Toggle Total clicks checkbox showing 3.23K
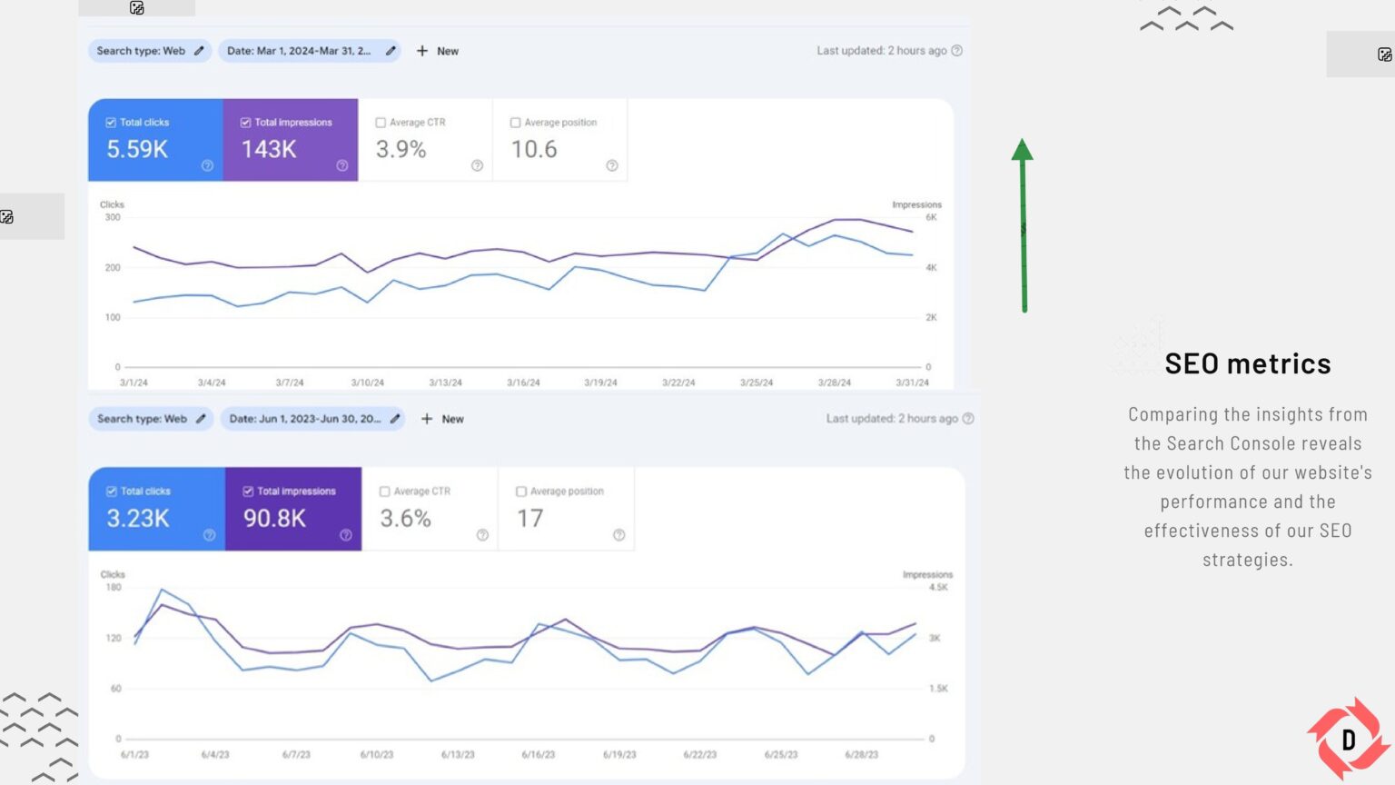 coord(112,492)
